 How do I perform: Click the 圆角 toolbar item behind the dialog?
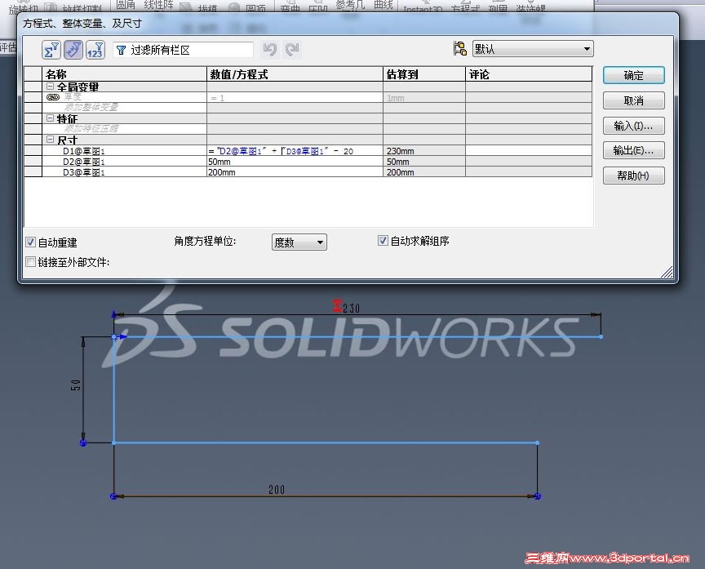126,5
